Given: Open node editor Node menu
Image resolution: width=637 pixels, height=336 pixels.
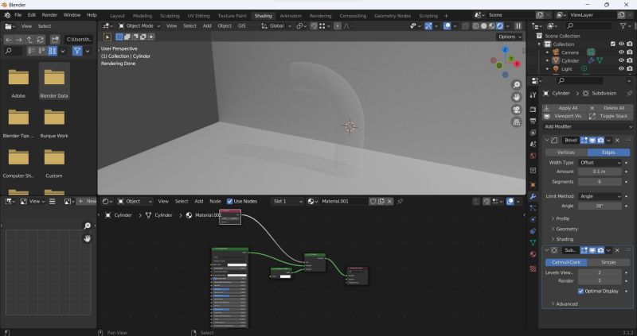Looking at the screenshot, I should point(215,202).
